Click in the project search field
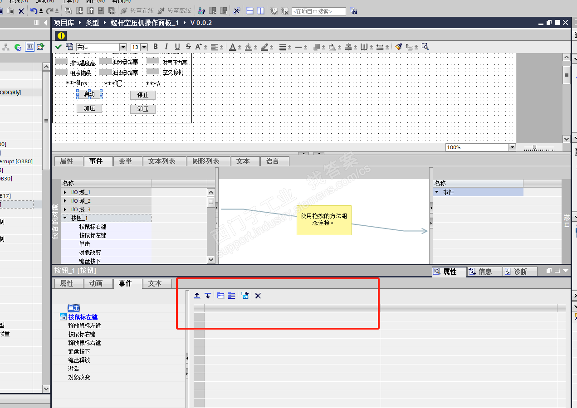577x408 pixels. (x=318, y=11)
